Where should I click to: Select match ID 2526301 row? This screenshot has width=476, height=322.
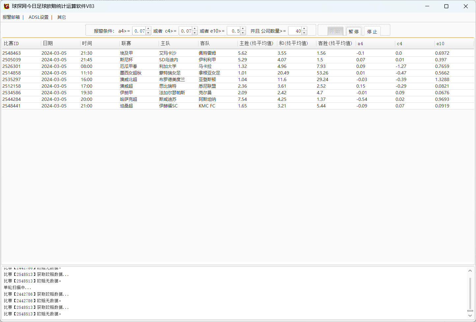238,66
